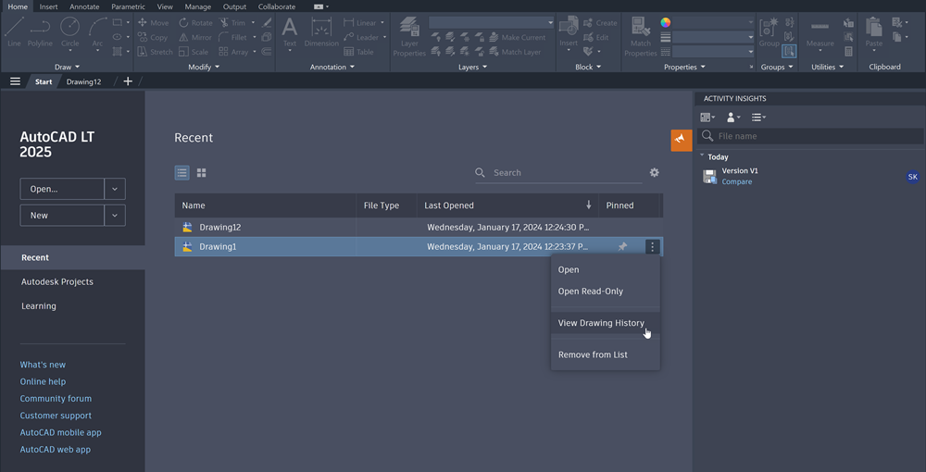Toggle group selection button in Groups panel
The width and height of the screenshot is (926, 472).
789,51
